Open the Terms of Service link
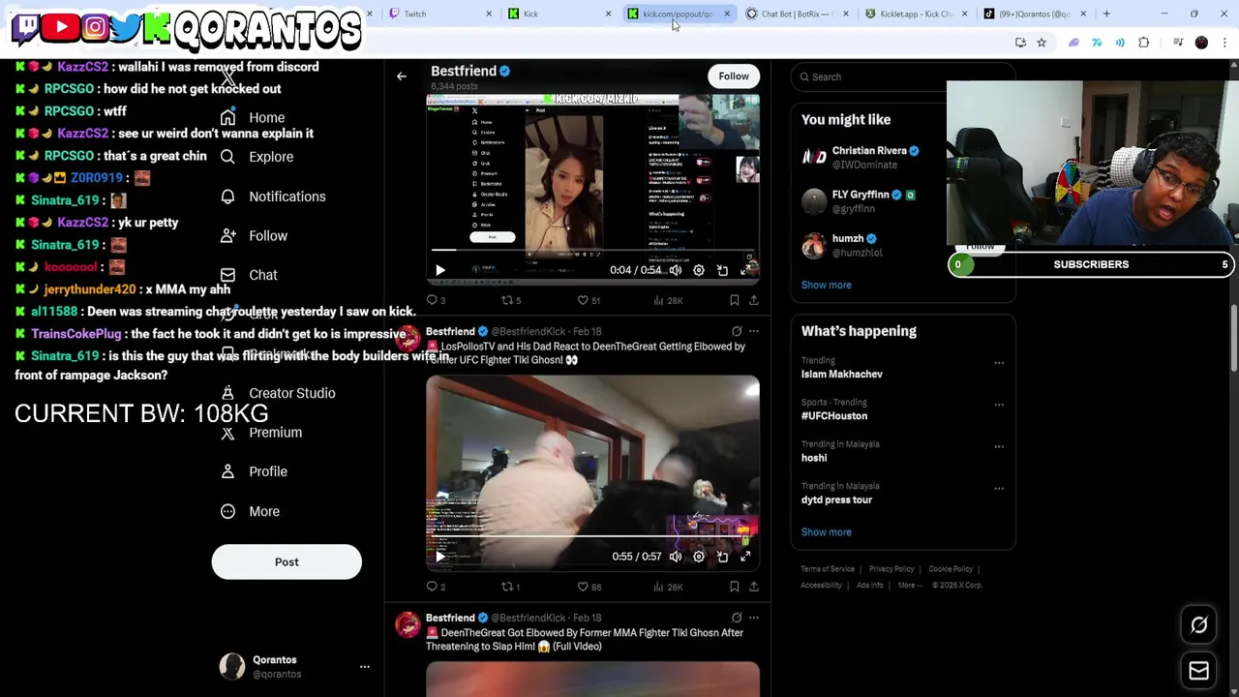This screenshot has height=697, width=1239. click(828, 569)
